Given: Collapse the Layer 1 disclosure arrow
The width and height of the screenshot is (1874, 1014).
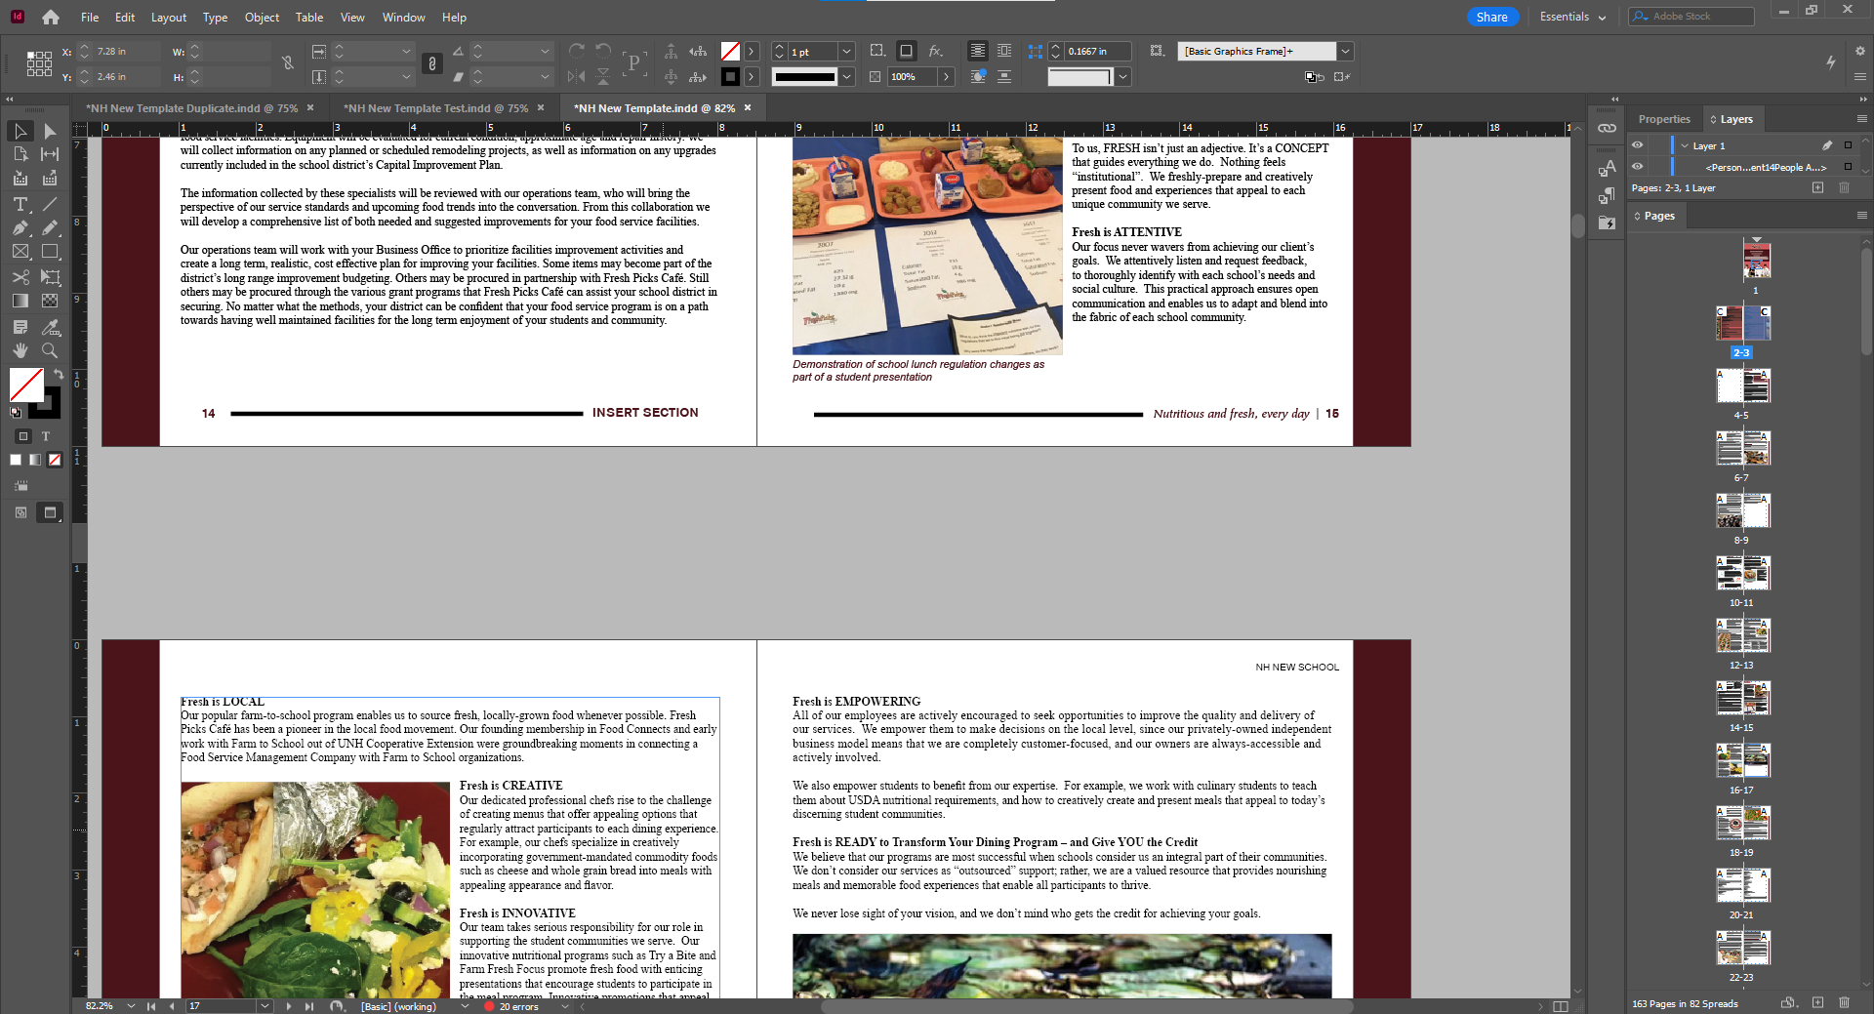Looking at the screenshot, I should click(1685, 145).
